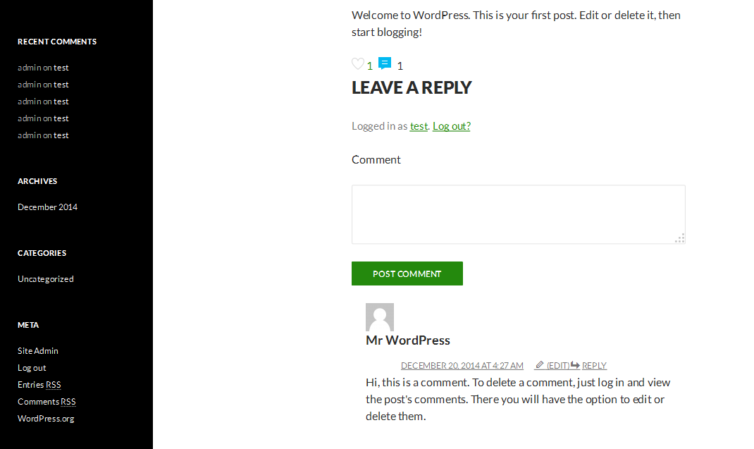Click the Reply link on comment
Viewport: 754px width, 449px height.
click(x=594, y=366)
